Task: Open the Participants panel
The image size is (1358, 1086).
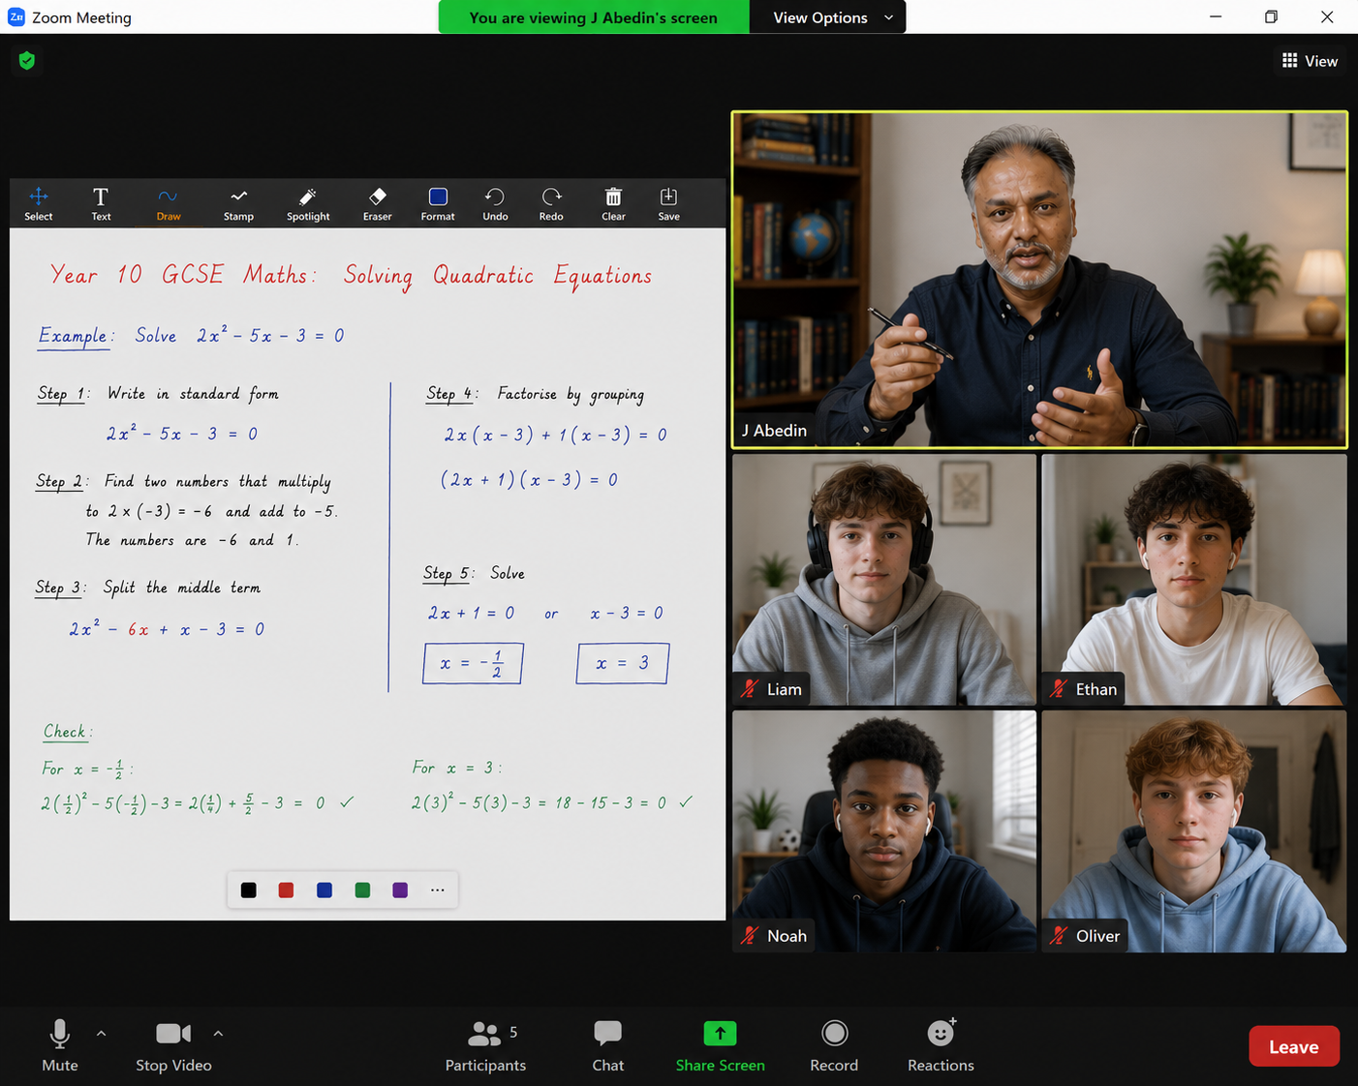Action: point(485,1046)
